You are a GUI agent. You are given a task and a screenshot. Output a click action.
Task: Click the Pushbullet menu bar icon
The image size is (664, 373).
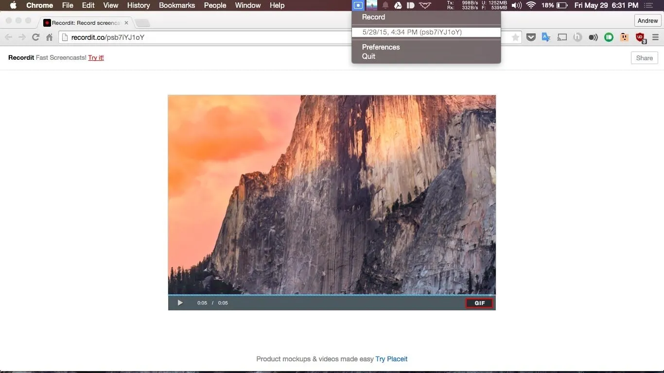[x=411, y=5]
